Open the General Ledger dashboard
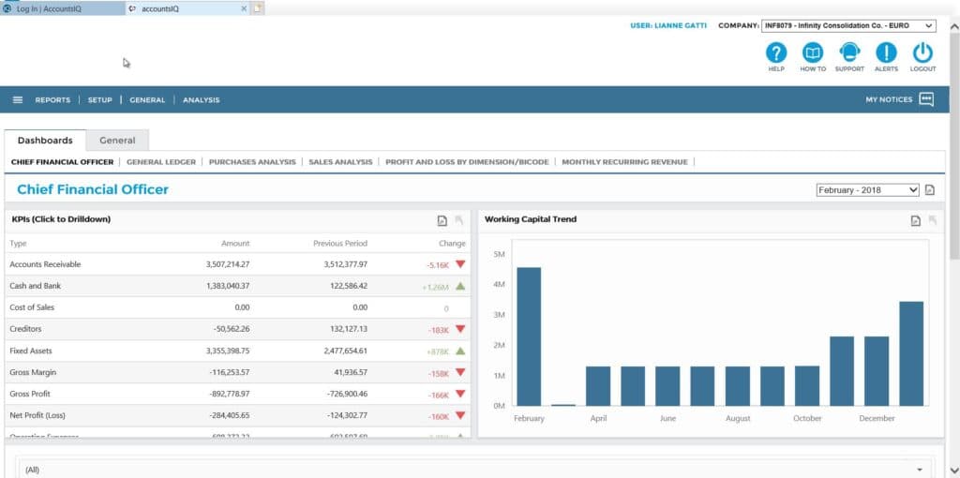The width and height of the screenshot is (960, 478). (161, 162)
